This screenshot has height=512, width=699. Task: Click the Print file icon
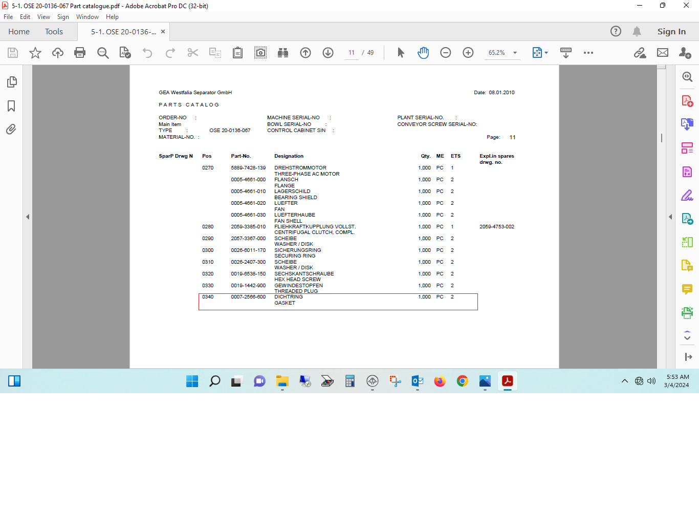coord(80,53)
